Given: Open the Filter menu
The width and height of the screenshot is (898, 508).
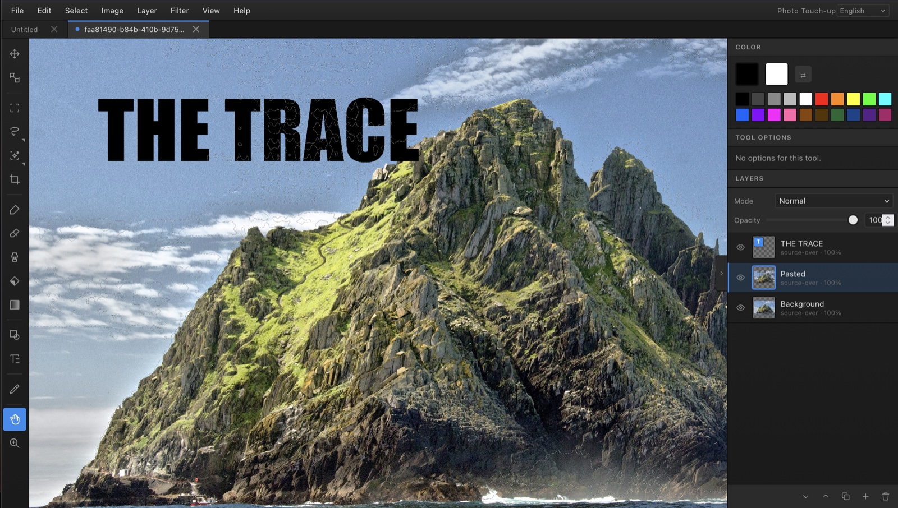Looking at the screenshot, I should click(x=180, y=11).
